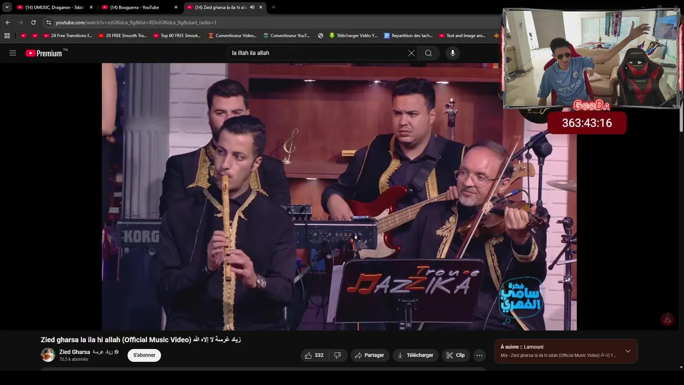
Task: Open Chrome apps grid shortcut
Action: 7,36
